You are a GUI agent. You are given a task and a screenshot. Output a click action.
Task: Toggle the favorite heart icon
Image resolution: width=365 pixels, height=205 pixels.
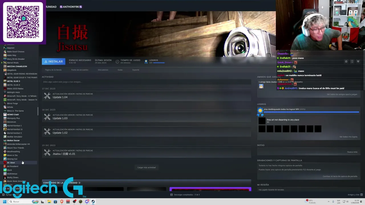(358, 61)
